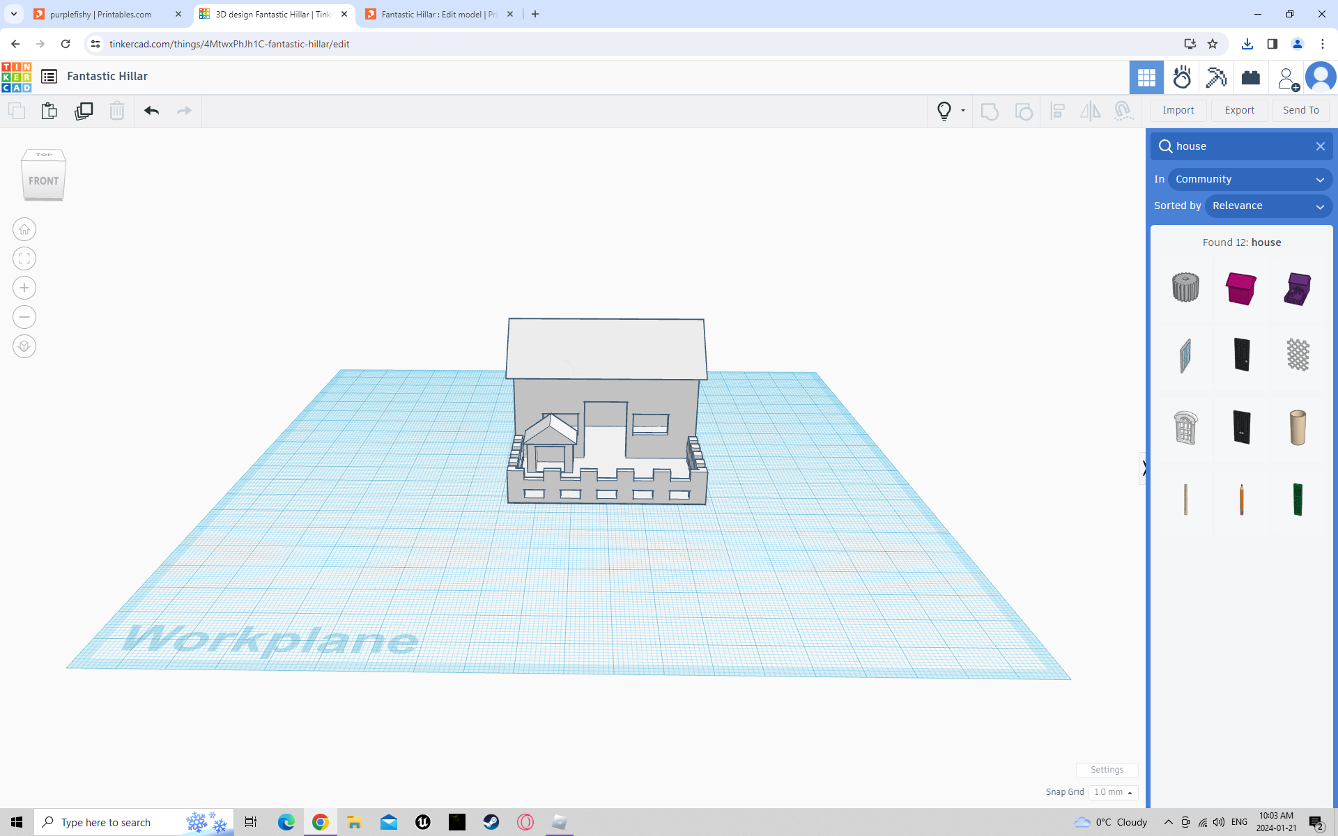Open the Blocks pickaxe workspace icon

[x=1216, y=77]
